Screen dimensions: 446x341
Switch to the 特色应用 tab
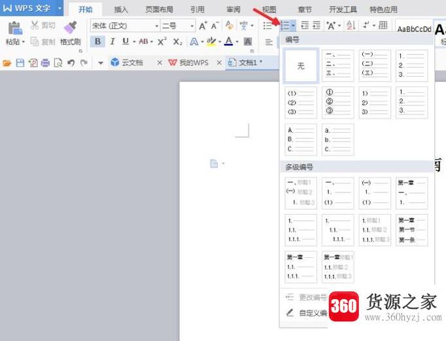coord(383,9)
